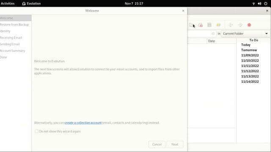Check 'Do not show this wizard again'
The height and width of the screenshot is (152, 271).
point(37,131)
